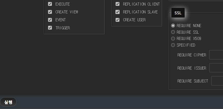Uncheck the EXECUTE privilege checkbox
The image size is (223, 109).
(x=50, y=4)
